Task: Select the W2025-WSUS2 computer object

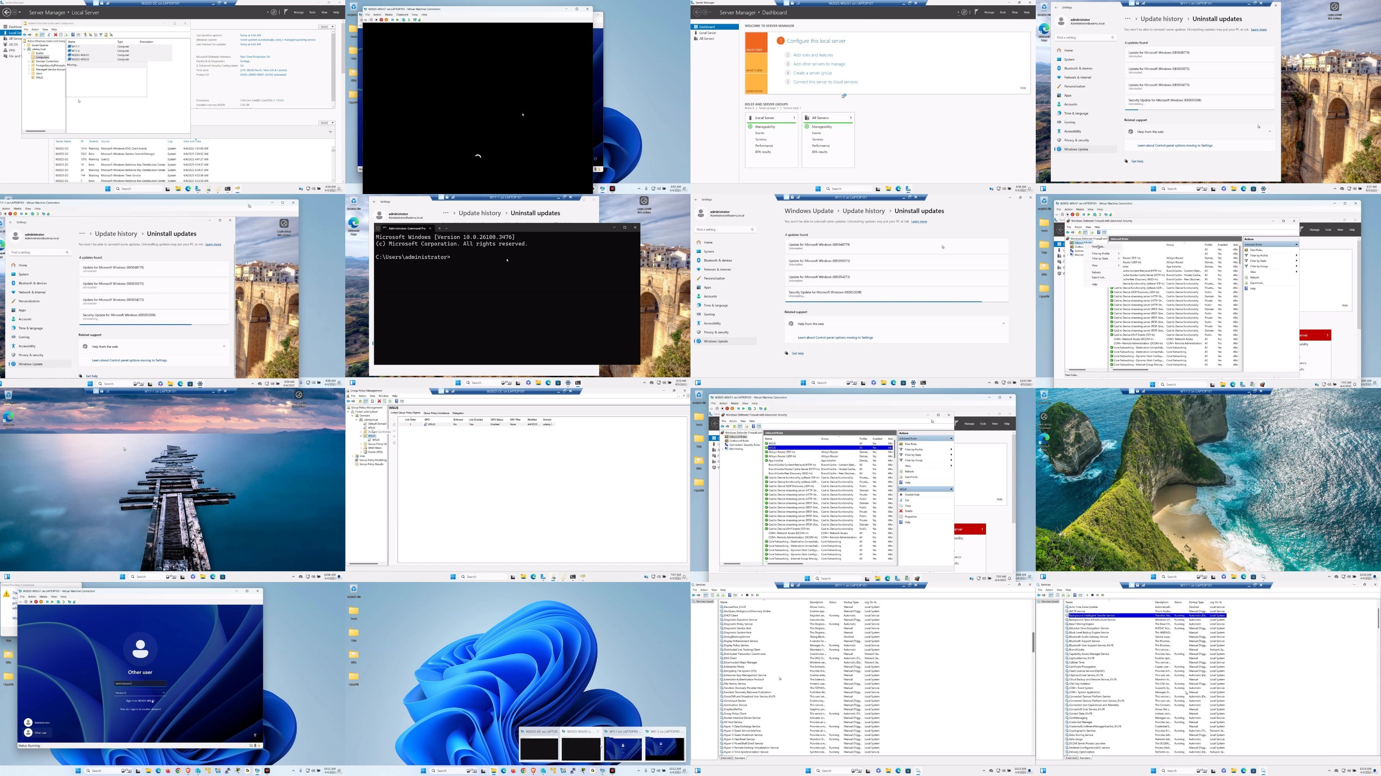Action: tap(80, 59)
